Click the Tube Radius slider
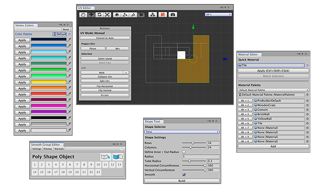The image size is (326, 190). [x=194, y=161]
